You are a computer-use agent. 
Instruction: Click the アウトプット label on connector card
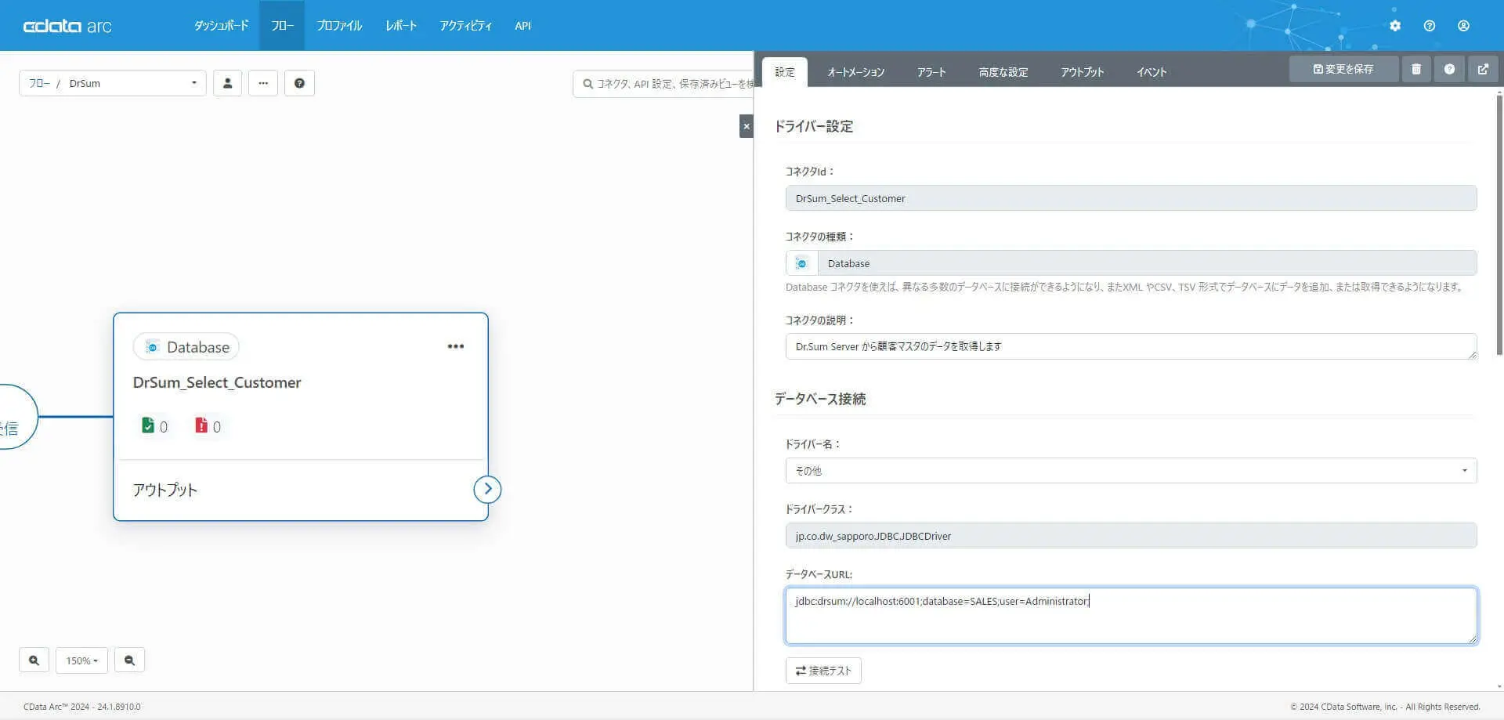point(165,490)
